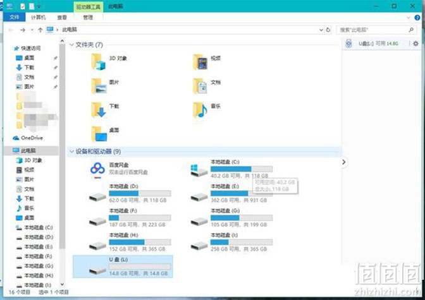
Task: Click the settings gear in U盘 panel
Action: [x=416, y=44]
